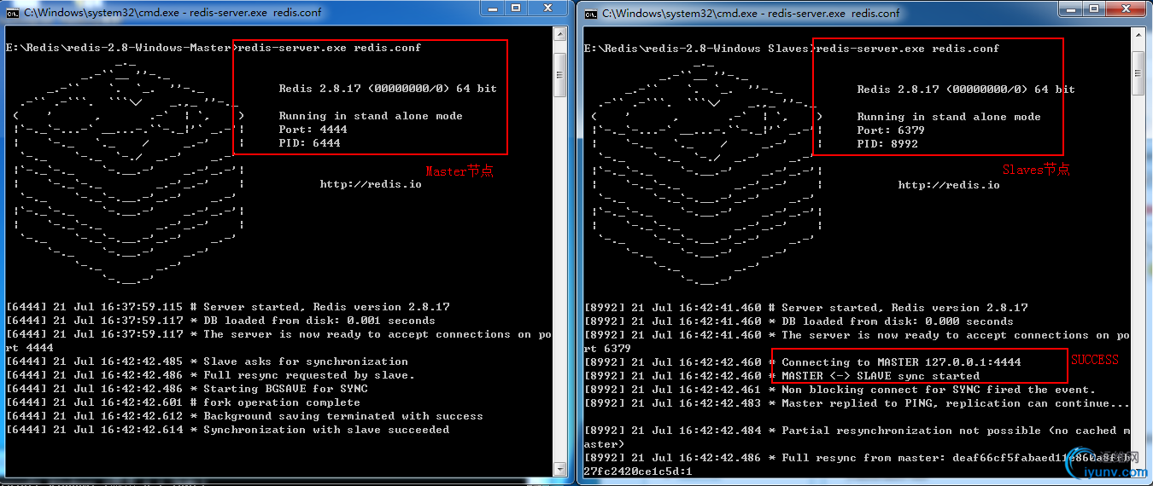Screen dimensions: 1153x486
Task: Click the Slaves window title bar text
Action: click(752, 14)
